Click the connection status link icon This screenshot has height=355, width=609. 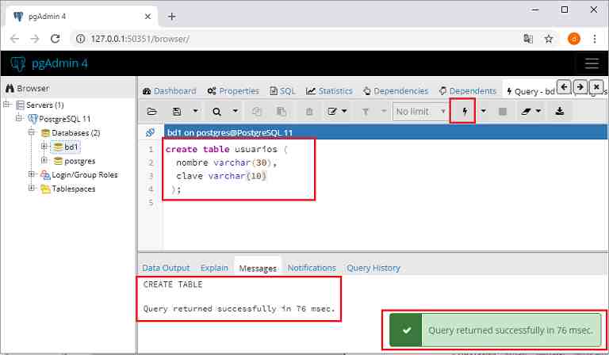151,132
